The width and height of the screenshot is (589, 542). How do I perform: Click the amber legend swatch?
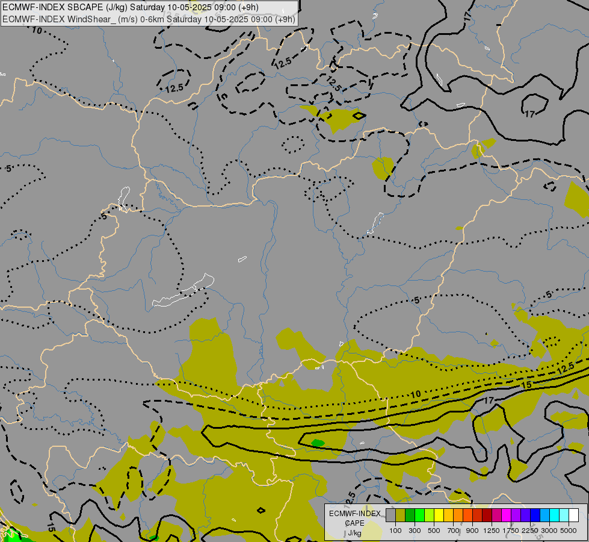pos(448,515)
